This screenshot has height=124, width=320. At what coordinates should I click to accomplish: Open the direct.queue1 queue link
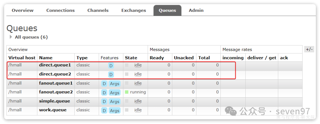[x=55, y=65]
